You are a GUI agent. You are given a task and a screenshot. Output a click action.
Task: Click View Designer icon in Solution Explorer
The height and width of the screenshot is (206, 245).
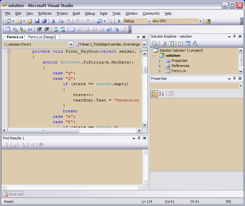click(x=188, y=43)
